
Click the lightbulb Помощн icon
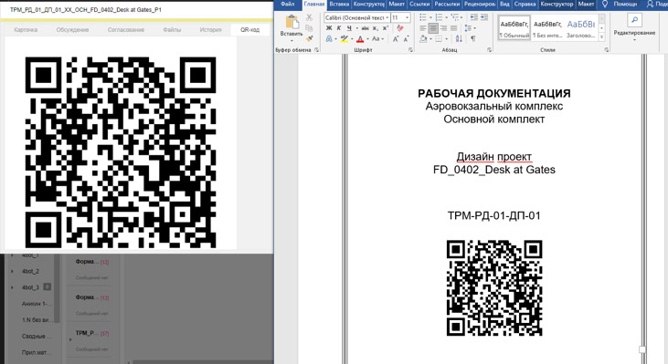(605, 4)
